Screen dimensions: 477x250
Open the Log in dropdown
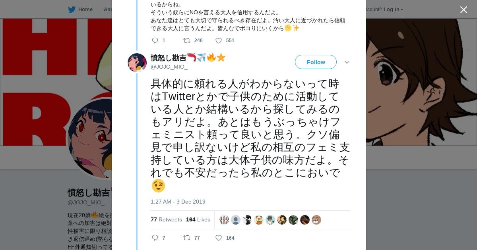coord(393,10)
